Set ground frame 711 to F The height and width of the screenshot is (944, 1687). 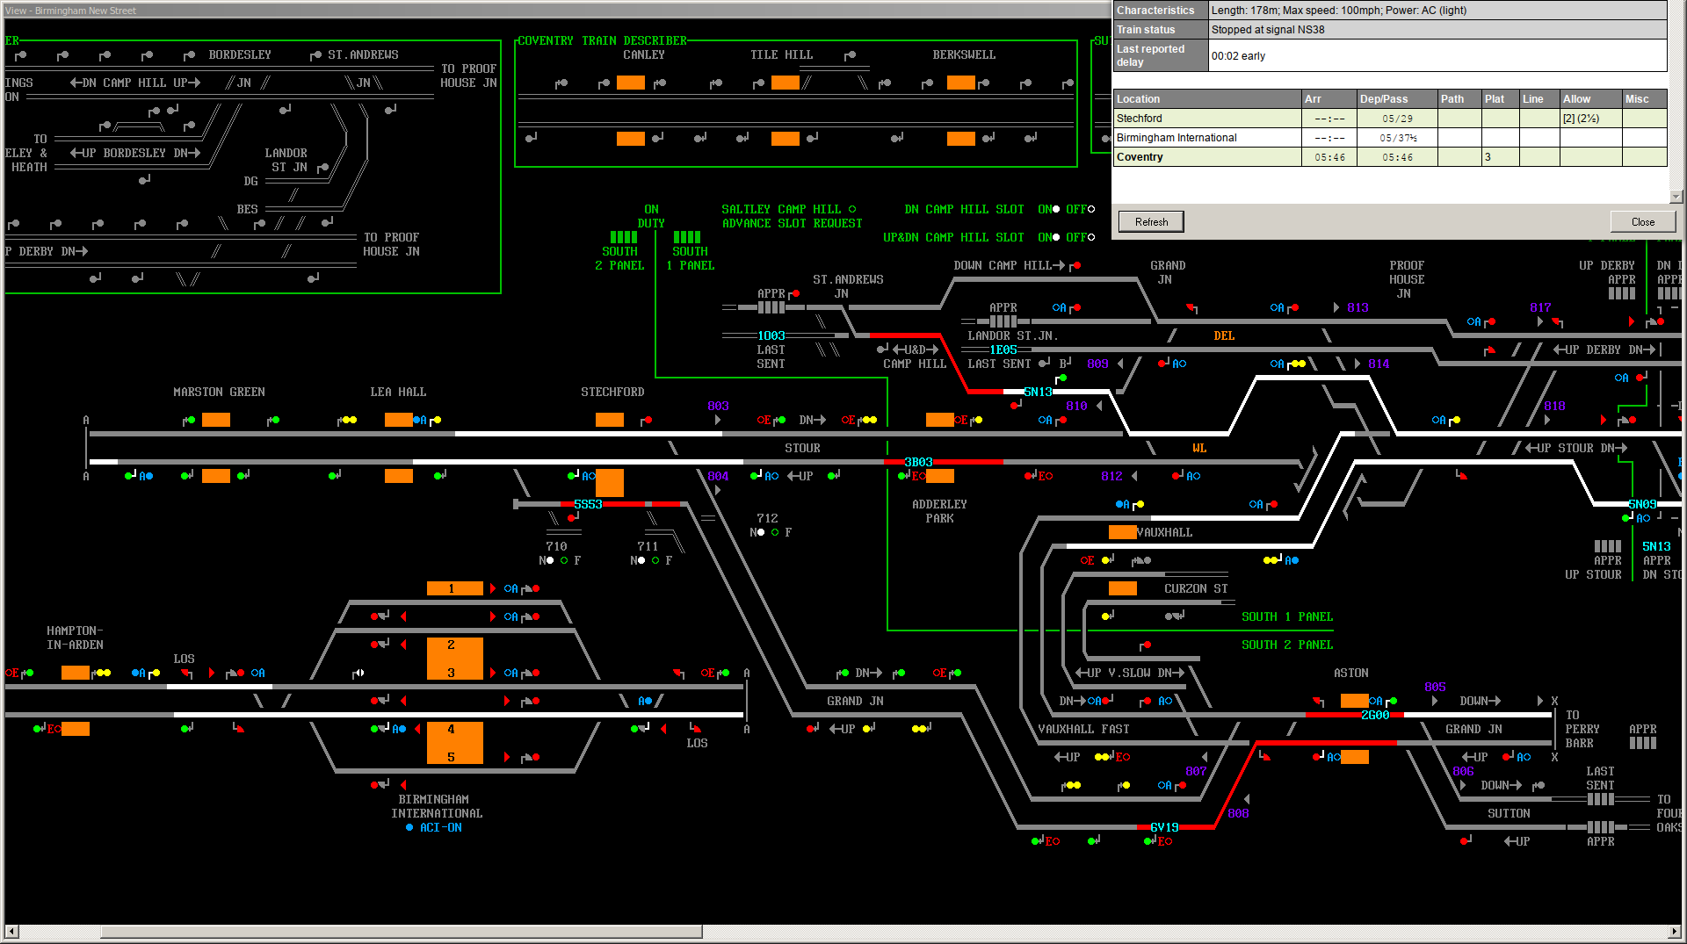[655, 560]
